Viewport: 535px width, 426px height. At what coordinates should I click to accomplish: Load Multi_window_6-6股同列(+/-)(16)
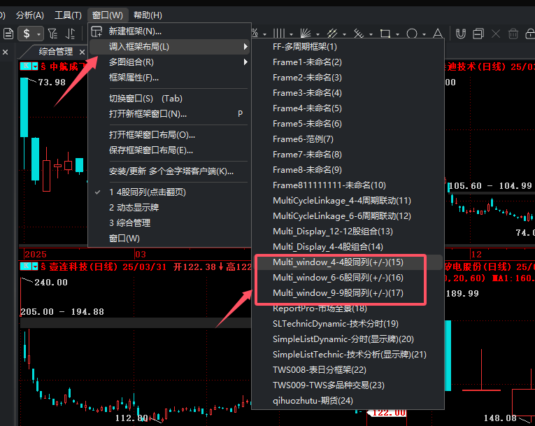tap(348, 278)
